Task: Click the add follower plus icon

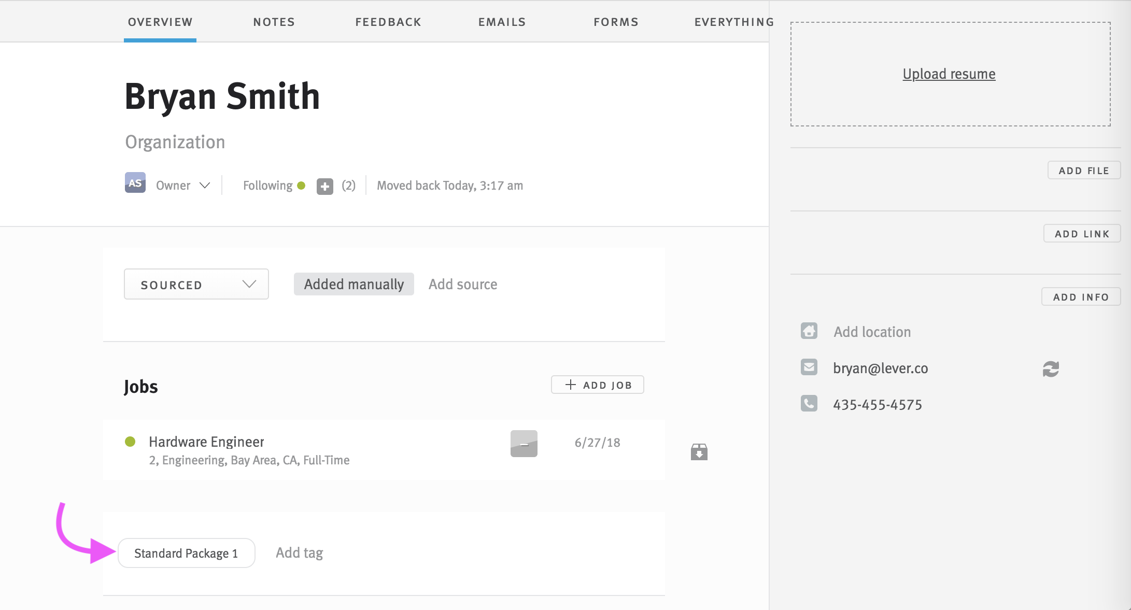Action: tap(325, 186)
